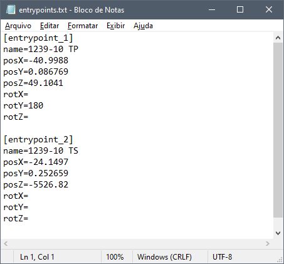Click the horizontal scrollbar right arrow

click(x=268, y=243)
